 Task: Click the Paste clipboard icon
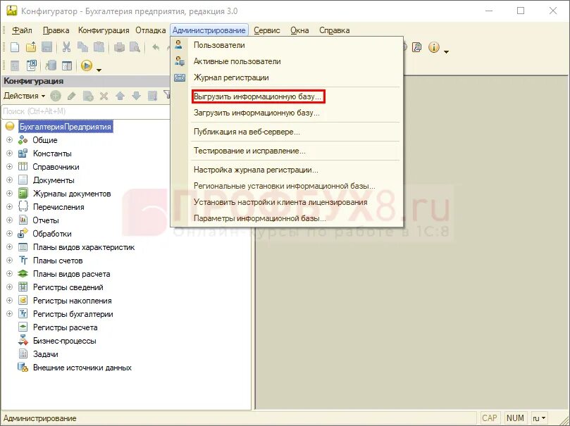(x=99, y=47)
